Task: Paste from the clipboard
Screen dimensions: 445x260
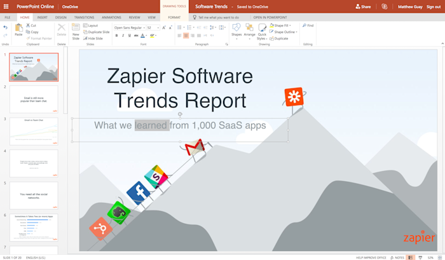Action: 18,30
